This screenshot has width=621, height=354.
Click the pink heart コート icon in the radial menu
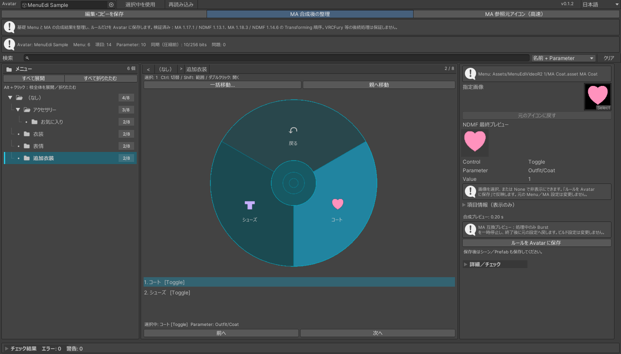pos(337,204)
